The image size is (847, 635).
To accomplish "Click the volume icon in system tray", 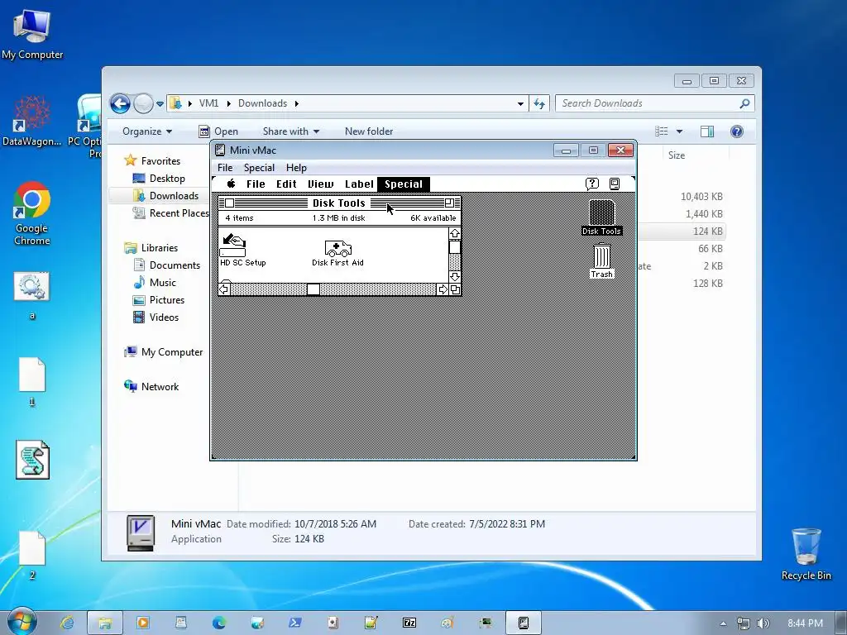I will [x=763, y=623].
